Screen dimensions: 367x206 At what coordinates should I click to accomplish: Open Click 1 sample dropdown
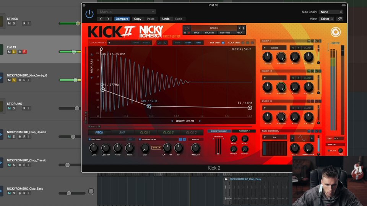click(x=274, y=48)
